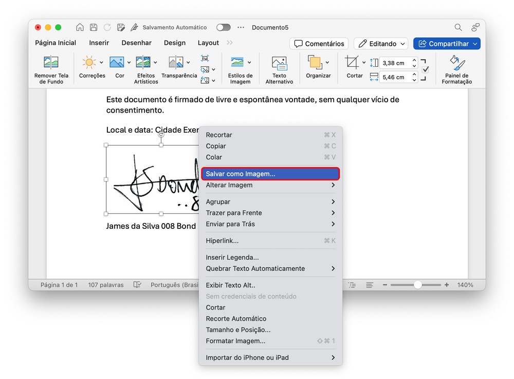The width and height of the screenshot is (514, 379).
Task: Click the Cortar crop tool icon
Action: (x=352, y=63)
